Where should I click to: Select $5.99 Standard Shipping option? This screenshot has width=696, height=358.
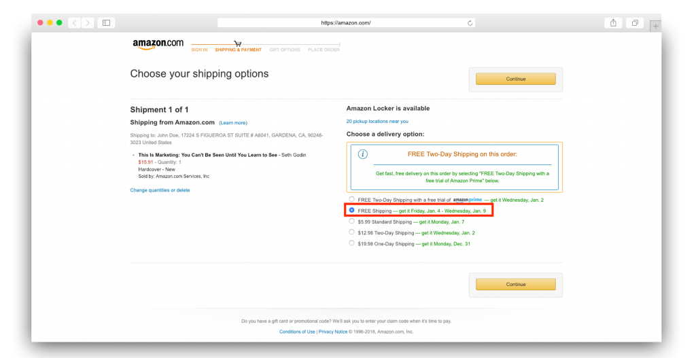(351, 221)
